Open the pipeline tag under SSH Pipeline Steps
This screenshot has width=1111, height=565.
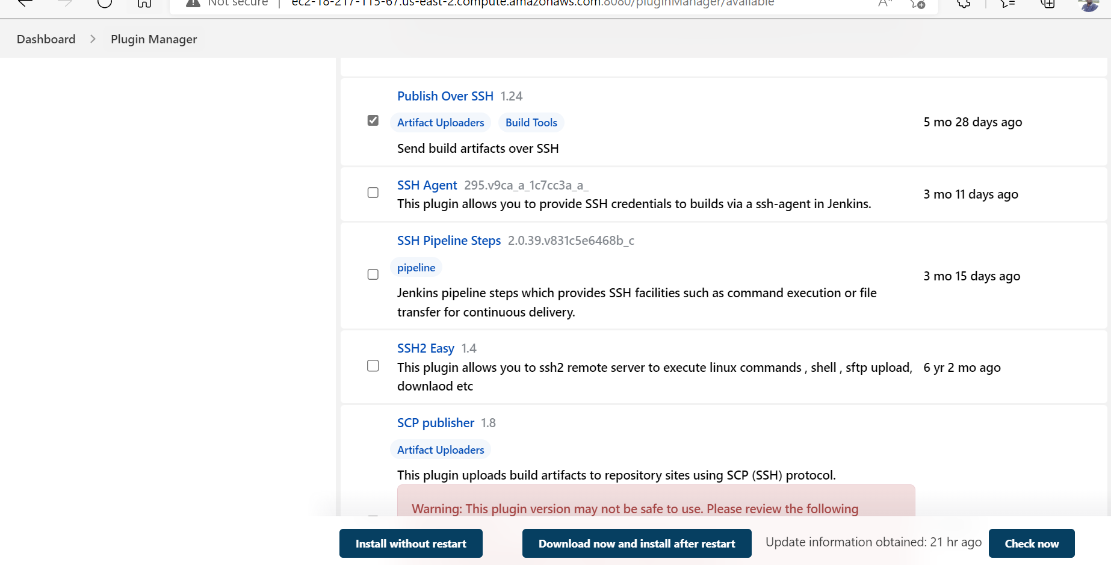click(416, 267)
